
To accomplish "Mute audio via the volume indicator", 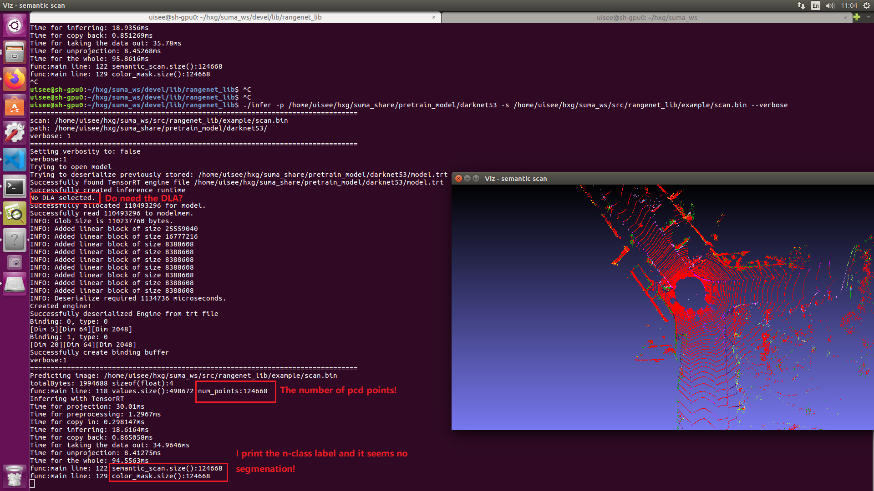I will [x=830, y=5].
